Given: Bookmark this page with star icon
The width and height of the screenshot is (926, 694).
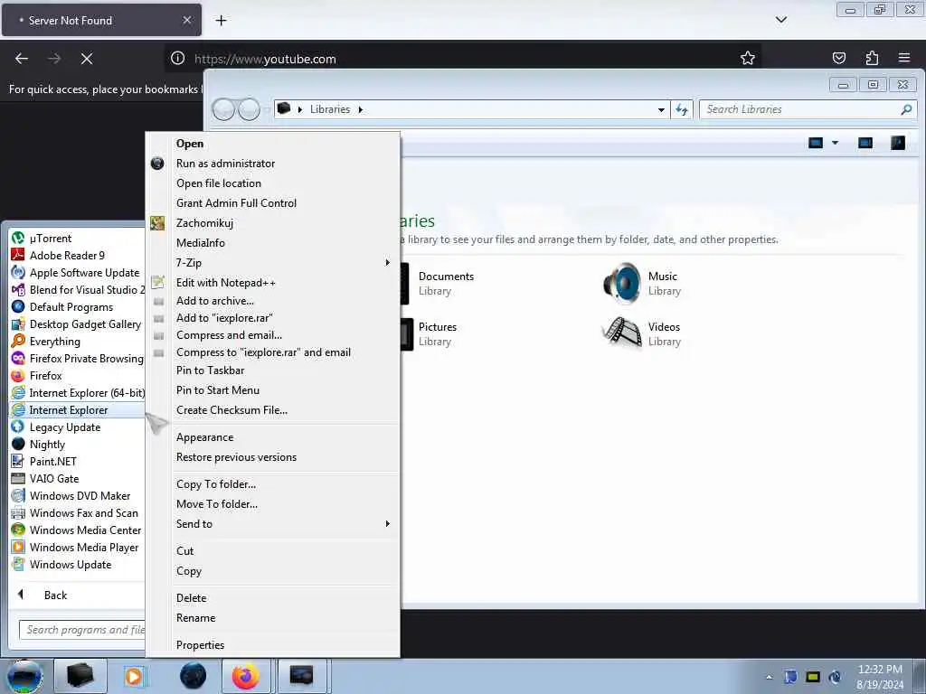Looking at the screenshot, I should 748,58.
